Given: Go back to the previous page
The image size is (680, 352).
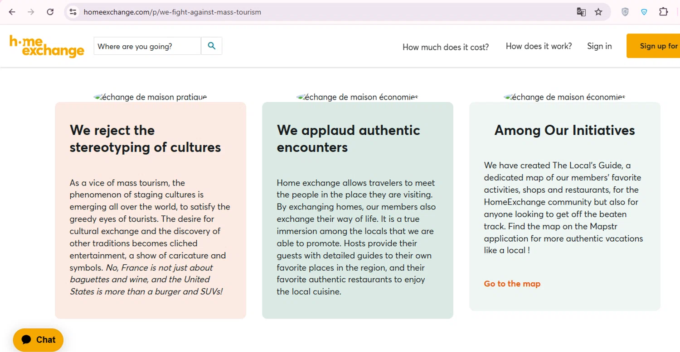Looking at the screenshot, I should pyautogui.click(x=12, y=12).
